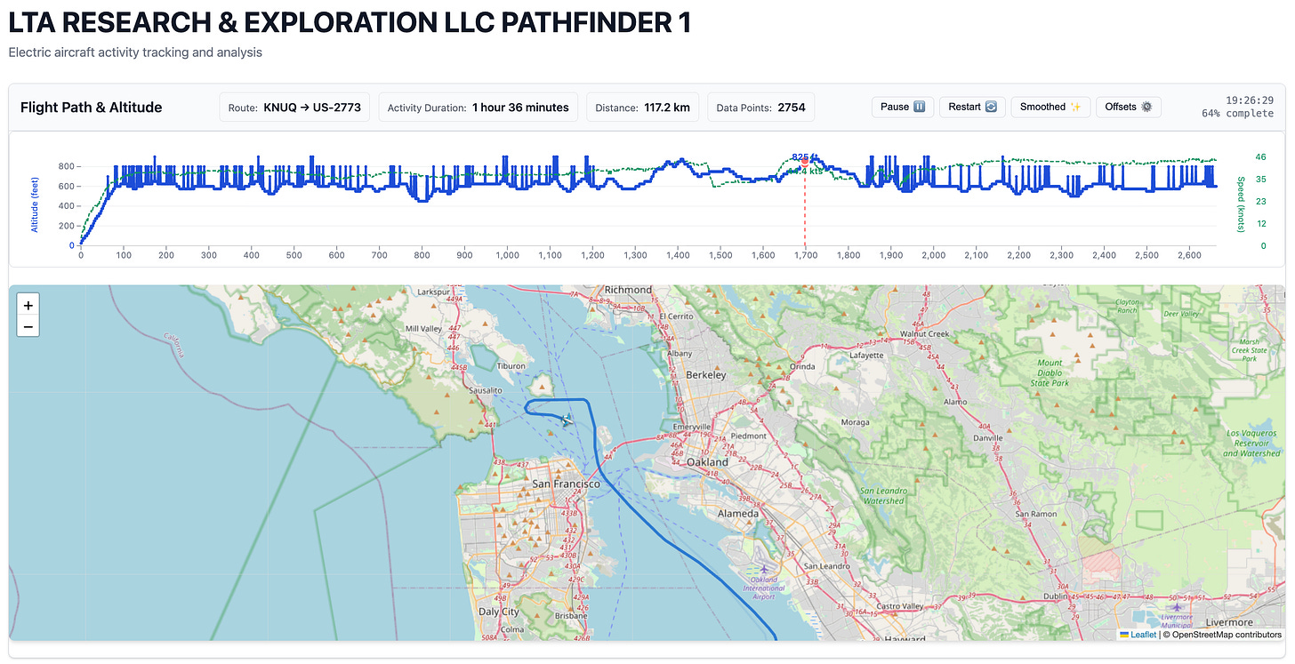Viewport: 1295px width, 664px height.
Task: Click the 2,000 tick on chart x-axis
Action: coord(933,255)
